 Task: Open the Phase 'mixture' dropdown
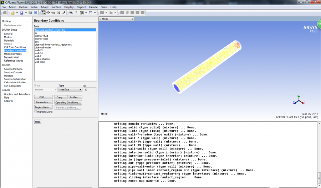(45, 90)
